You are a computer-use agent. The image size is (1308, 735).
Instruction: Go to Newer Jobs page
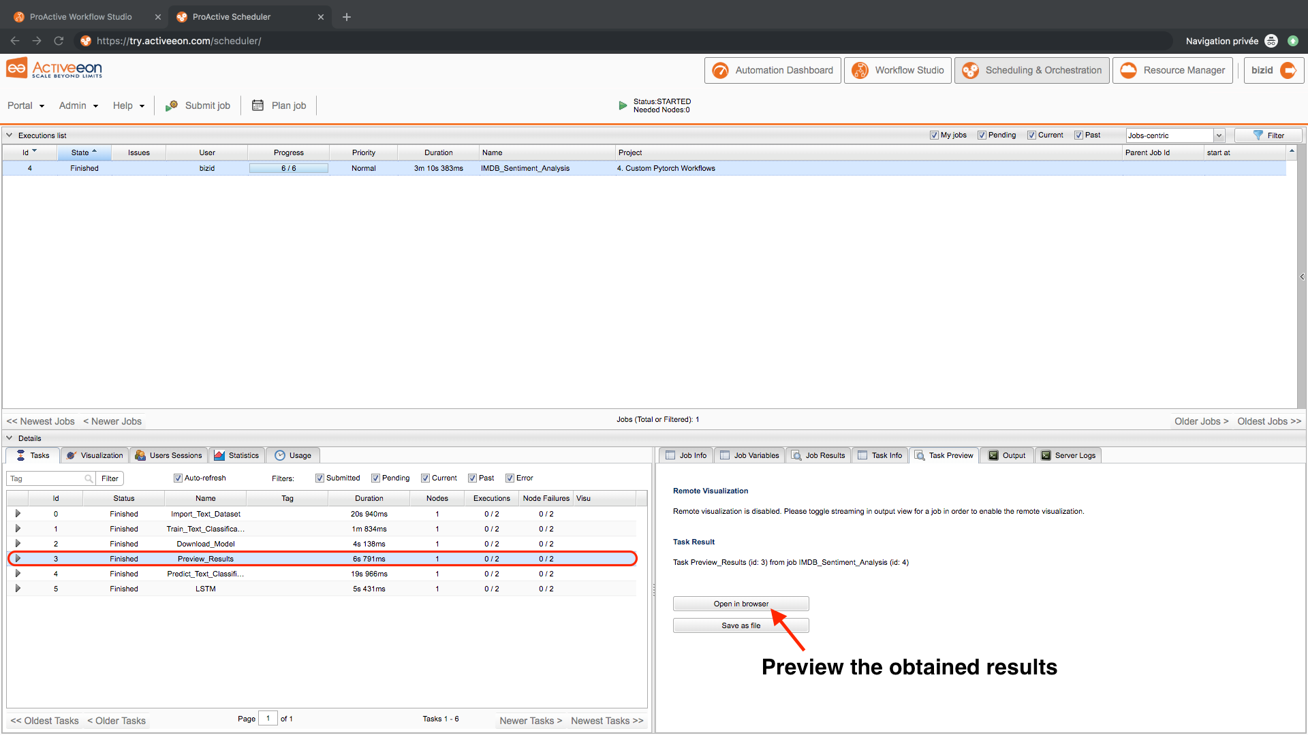click(x=112, y=421)
